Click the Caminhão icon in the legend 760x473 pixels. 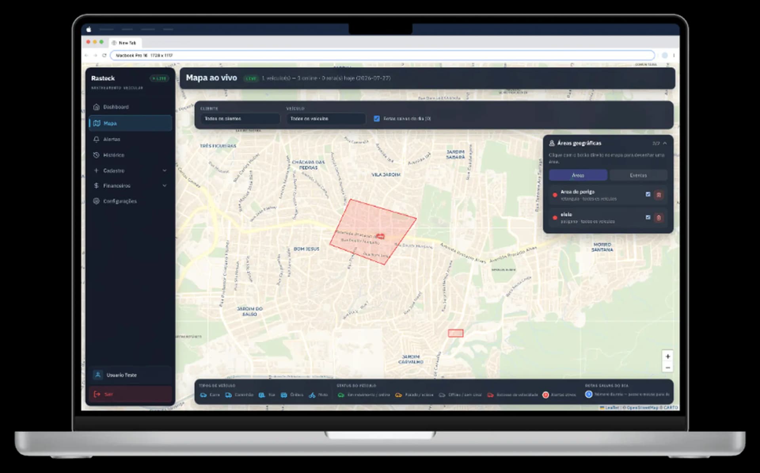tap(228, 395)
